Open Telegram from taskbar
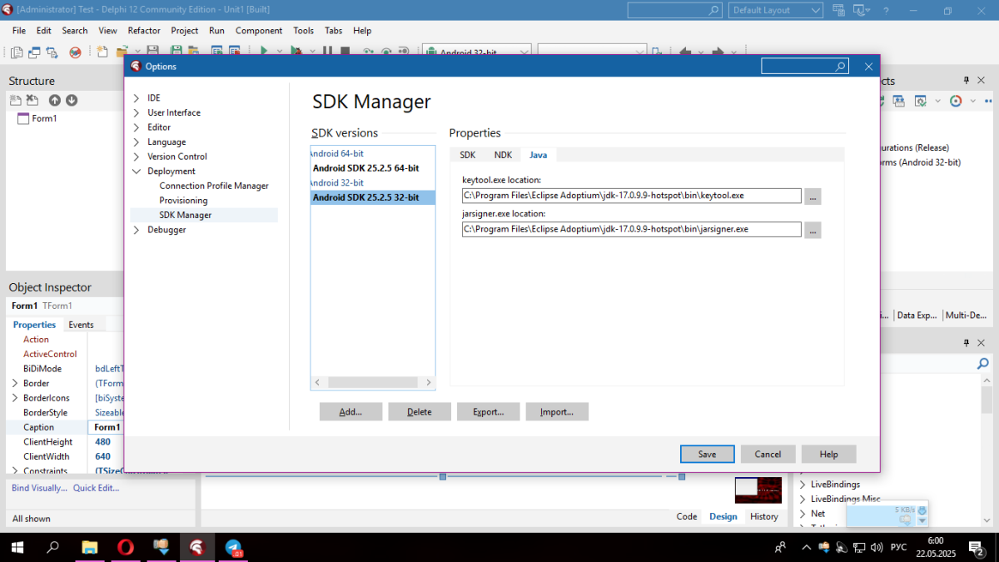The image size is (999, 562). 234,547
